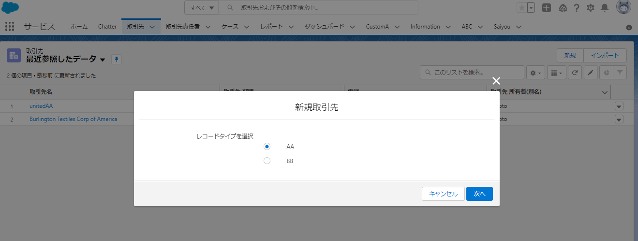Open the Setup gear icon in header

591,8
